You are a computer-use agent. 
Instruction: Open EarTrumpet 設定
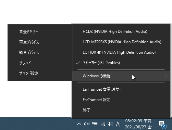pyautogui.click(x=121, y=100)
